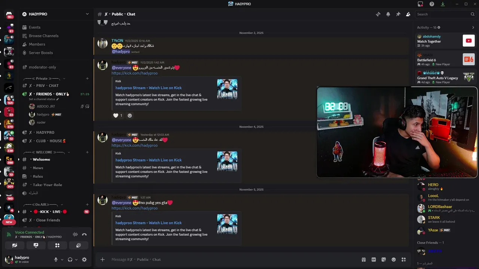Open notification settings bell icon

pos(388,14)
